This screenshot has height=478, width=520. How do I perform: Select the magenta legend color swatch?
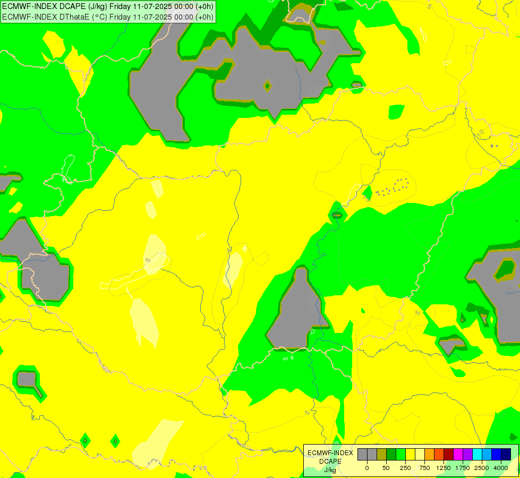pyautogui.click(x=458, y=455)
